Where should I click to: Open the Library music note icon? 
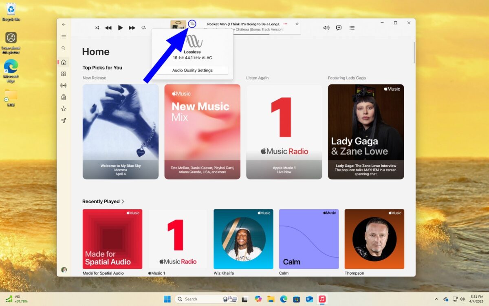tap(64, 97)
